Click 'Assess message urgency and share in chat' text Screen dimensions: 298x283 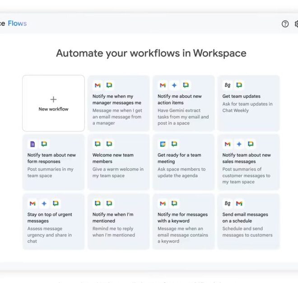[x=49, y=235]
